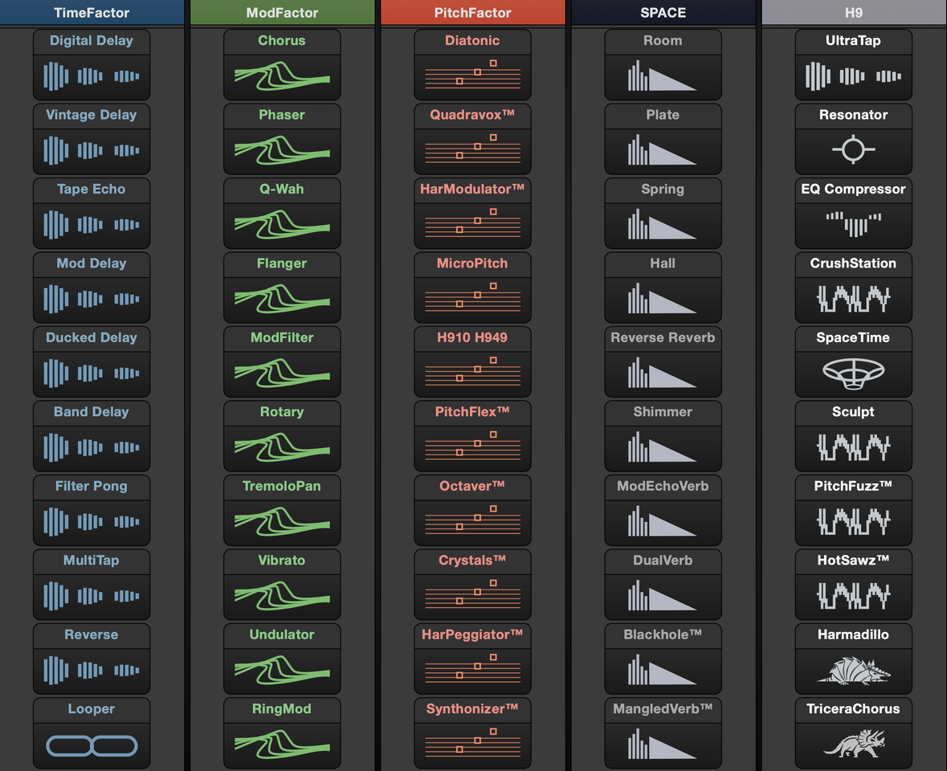Select the Crystals™ algorithm name
Image resolution: width=947 pixels, height=771 pixels.
[472, 561]
